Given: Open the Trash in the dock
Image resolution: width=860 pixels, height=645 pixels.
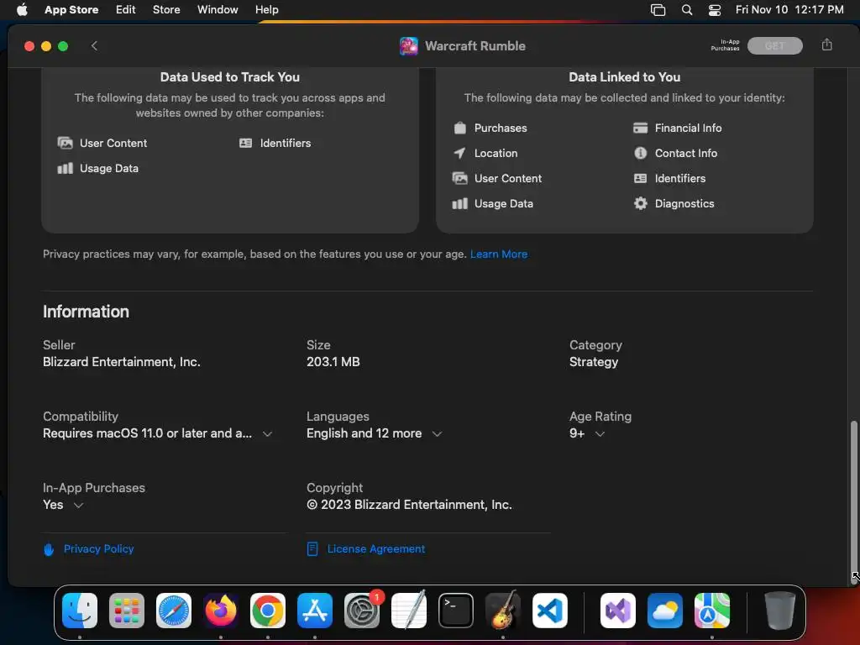Looking at the screenshot, I should (x=779, y=611).
